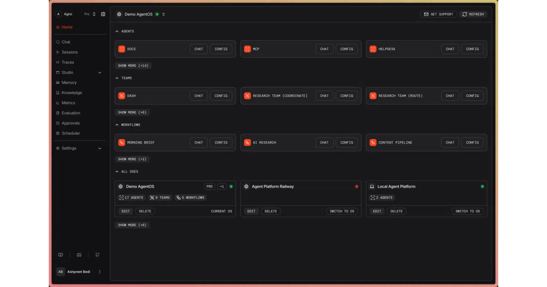Show more agents (+14)
The height and width of the screenshot is (287, 547).
click(x=133, y=66)
